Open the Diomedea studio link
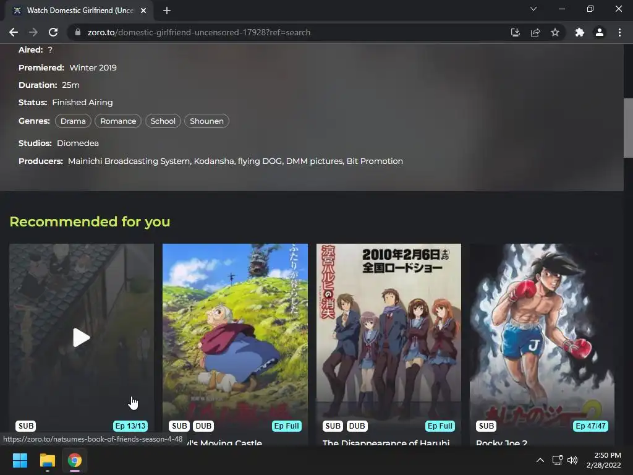Viewport: 633px width, 475px height. (x=77, y=143)
